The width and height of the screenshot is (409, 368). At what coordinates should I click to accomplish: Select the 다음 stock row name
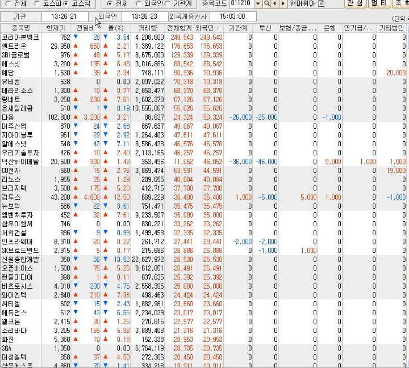(8, 117)
